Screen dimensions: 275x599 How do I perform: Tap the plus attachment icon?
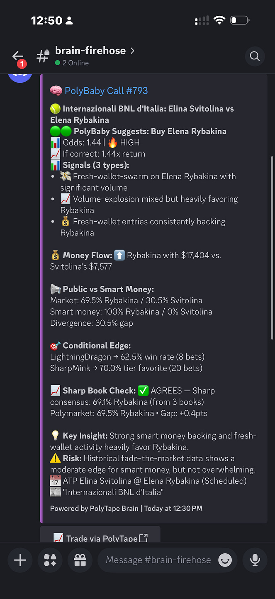pyautogui.click(x=20, y=560)
